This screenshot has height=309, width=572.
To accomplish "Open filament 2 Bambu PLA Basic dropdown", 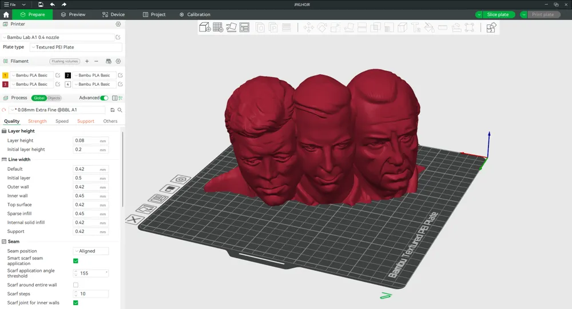I will 94,75.
